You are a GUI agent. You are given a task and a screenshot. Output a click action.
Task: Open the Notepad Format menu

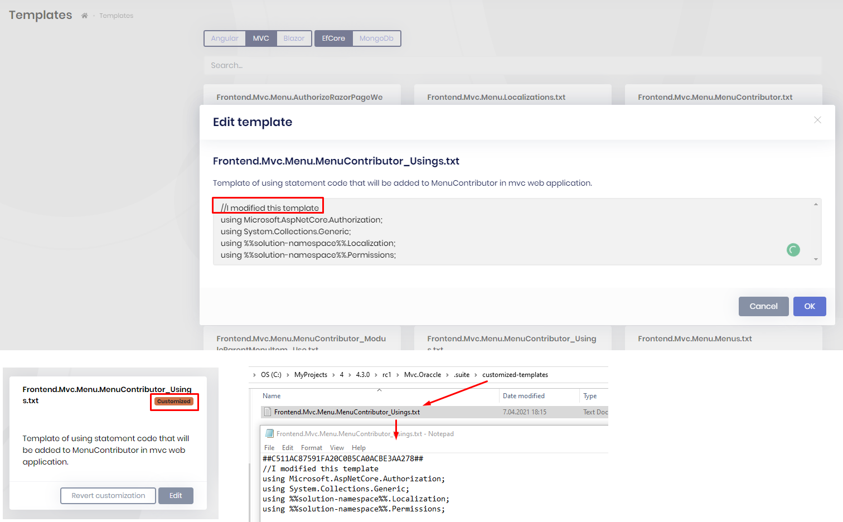[311, 448]
